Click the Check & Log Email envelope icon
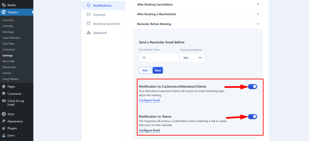 pyautogui.click(x=4, y=101)
